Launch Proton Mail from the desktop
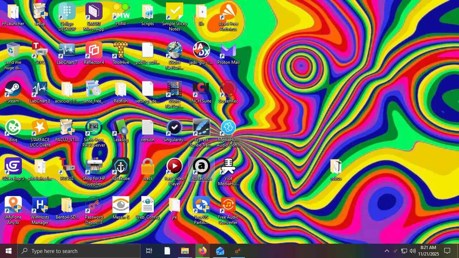459x258 pixels. pyautogui.click(x=228, y=54)
